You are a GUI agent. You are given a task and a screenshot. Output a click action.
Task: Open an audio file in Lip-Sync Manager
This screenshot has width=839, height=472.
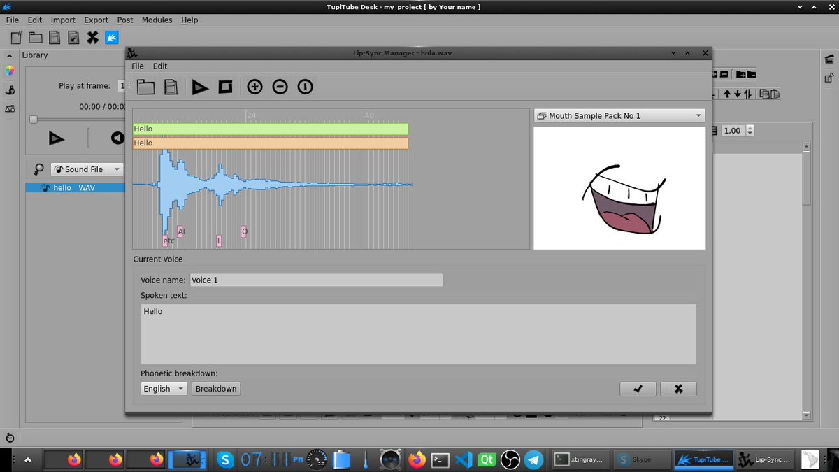145,87
